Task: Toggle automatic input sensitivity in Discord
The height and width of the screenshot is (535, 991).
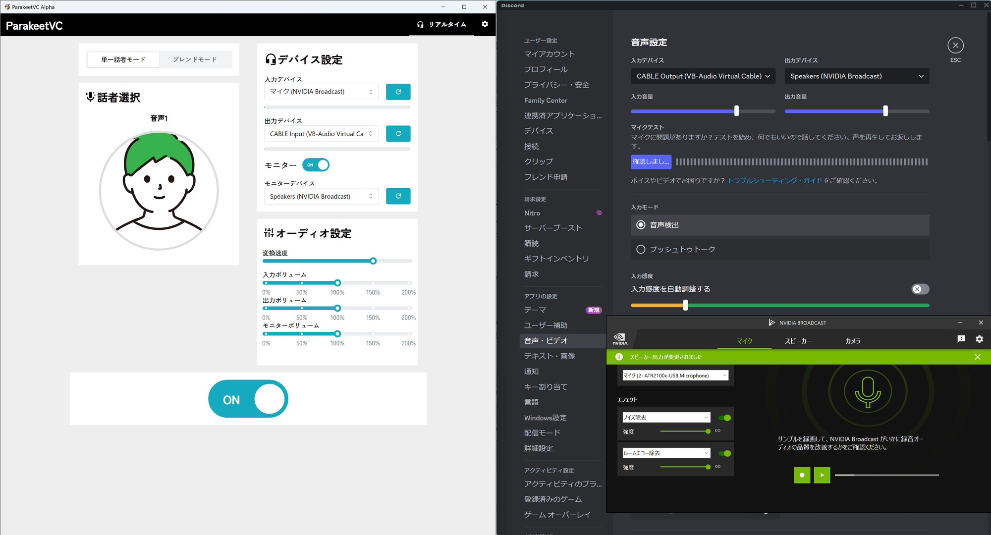Action: tap(920, 289)
